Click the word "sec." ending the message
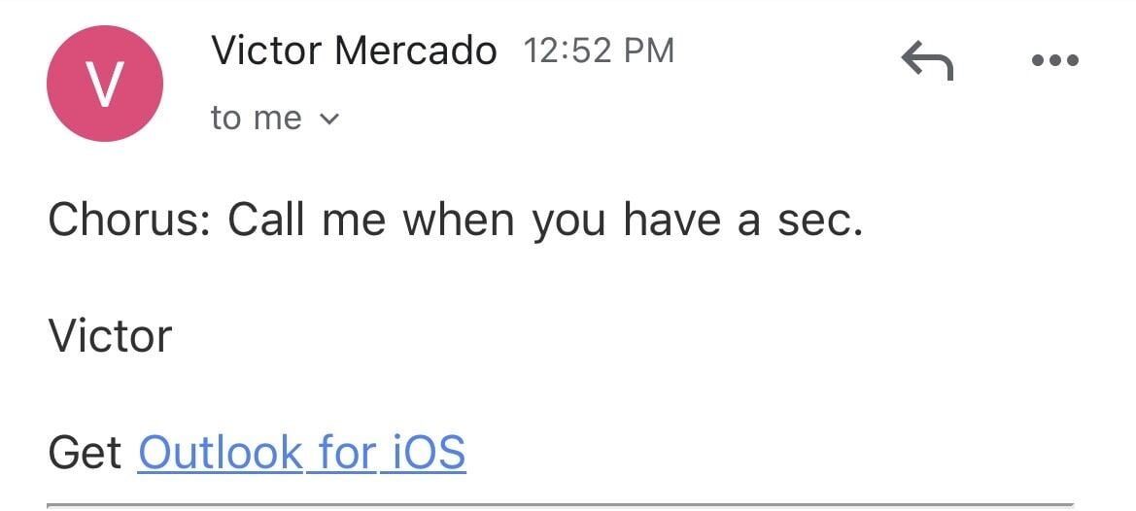This screenshot has width=1136, height=511. tap(820, 221)
